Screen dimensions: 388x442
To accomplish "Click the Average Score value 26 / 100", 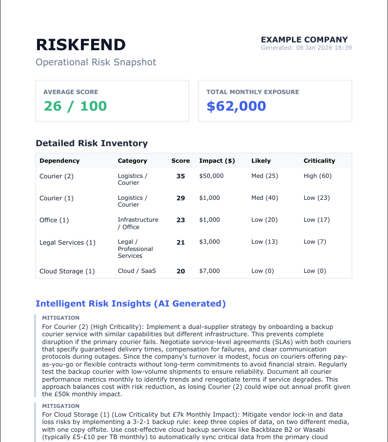I will 76,106.
